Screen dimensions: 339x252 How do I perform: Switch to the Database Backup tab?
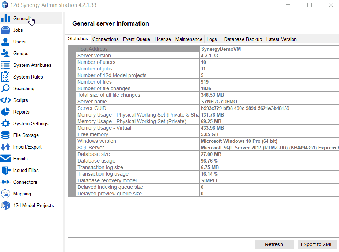[243, 39]
